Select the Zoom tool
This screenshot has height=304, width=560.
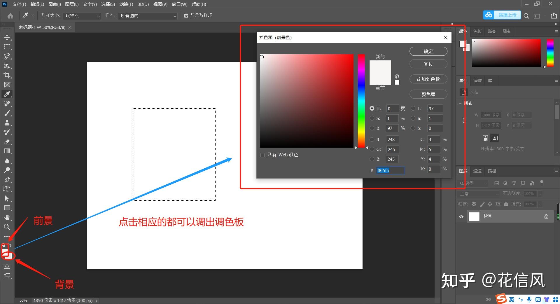coord(7,227)
